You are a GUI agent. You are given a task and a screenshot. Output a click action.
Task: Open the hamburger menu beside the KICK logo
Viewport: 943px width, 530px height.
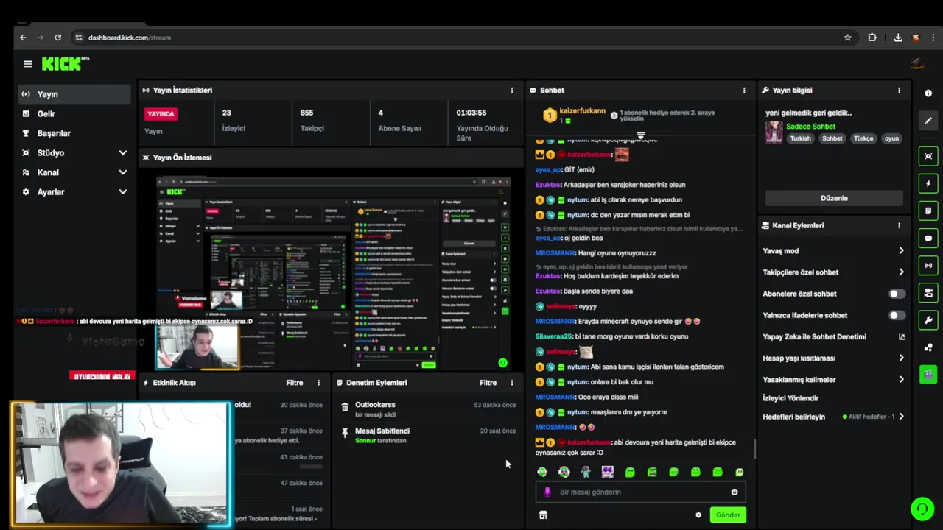pos(27,64)
